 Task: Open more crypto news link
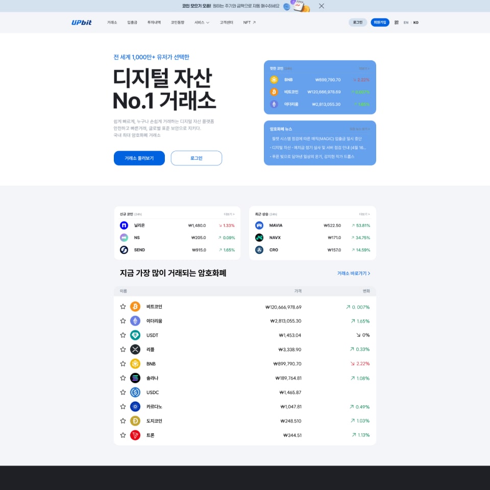click(360, 129)
